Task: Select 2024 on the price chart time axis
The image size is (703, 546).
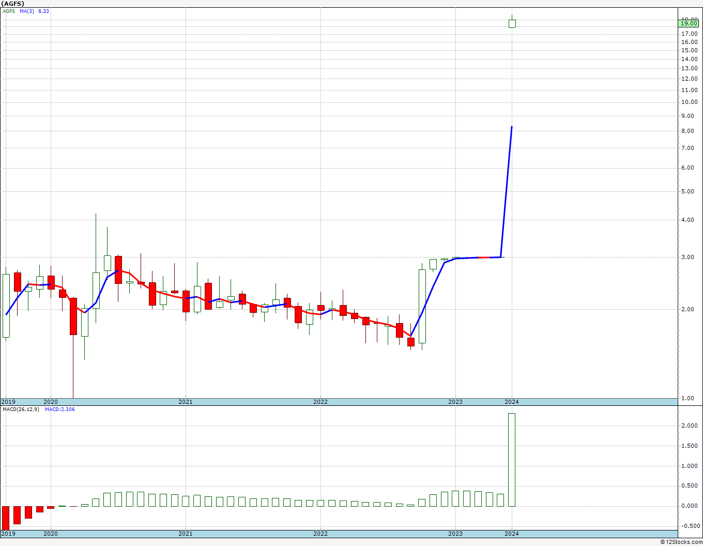Action: 512,402
